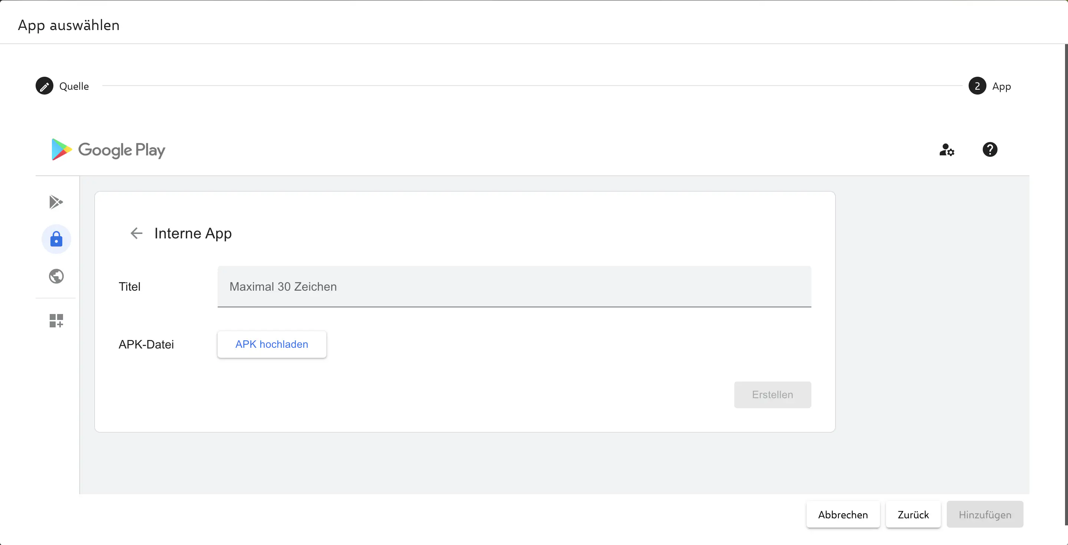1068x545 pixels.
Task: Select the Quelle step label
Action: point(74,86)
